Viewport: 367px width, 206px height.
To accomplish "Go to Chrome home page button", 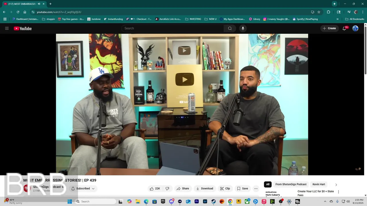I will point(25,12).
